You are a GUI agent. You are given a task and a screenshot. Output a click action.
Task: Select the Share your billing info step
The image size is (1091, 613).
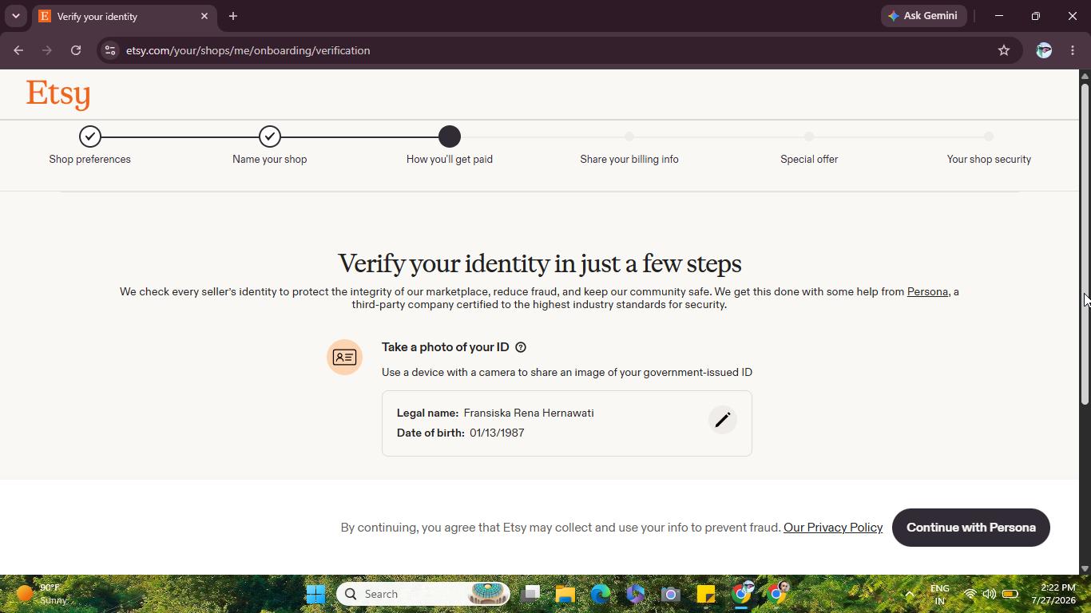629,150
